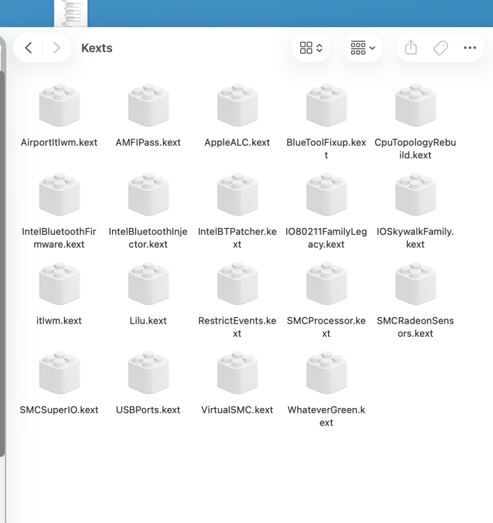Viewport: 493px width, 523px height.
Task: Select the Lilu.kext icon
Action: pos(148,284)
